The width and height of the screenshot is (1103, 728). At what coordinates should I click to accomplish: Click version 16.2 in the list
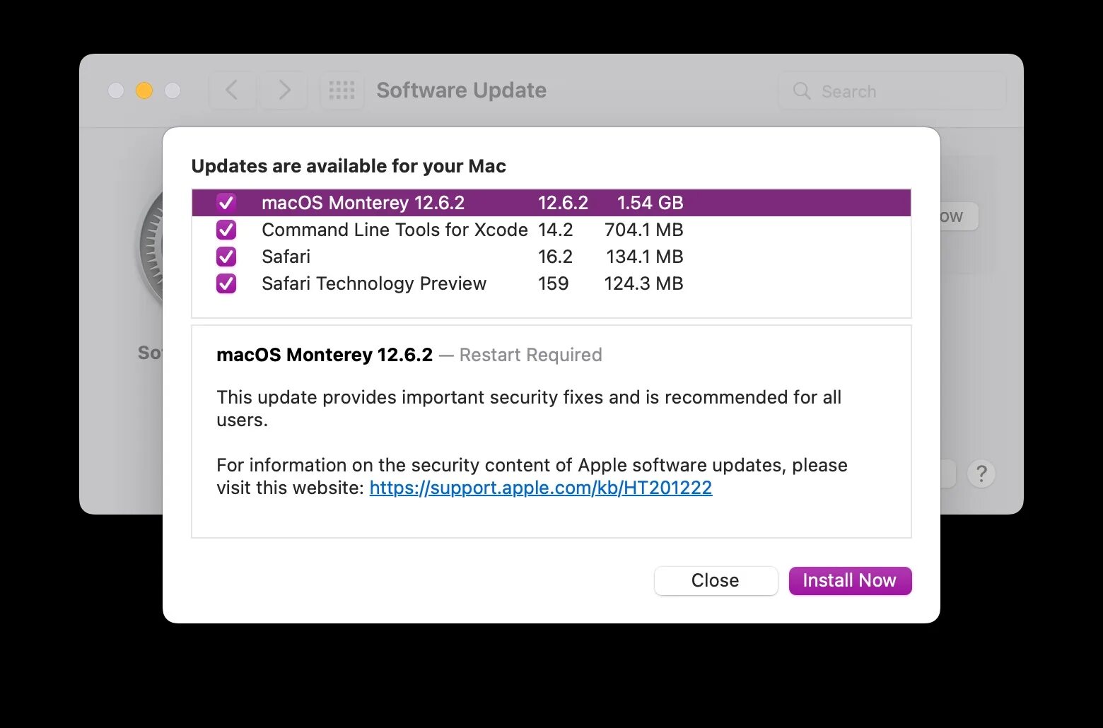(556, 257)
